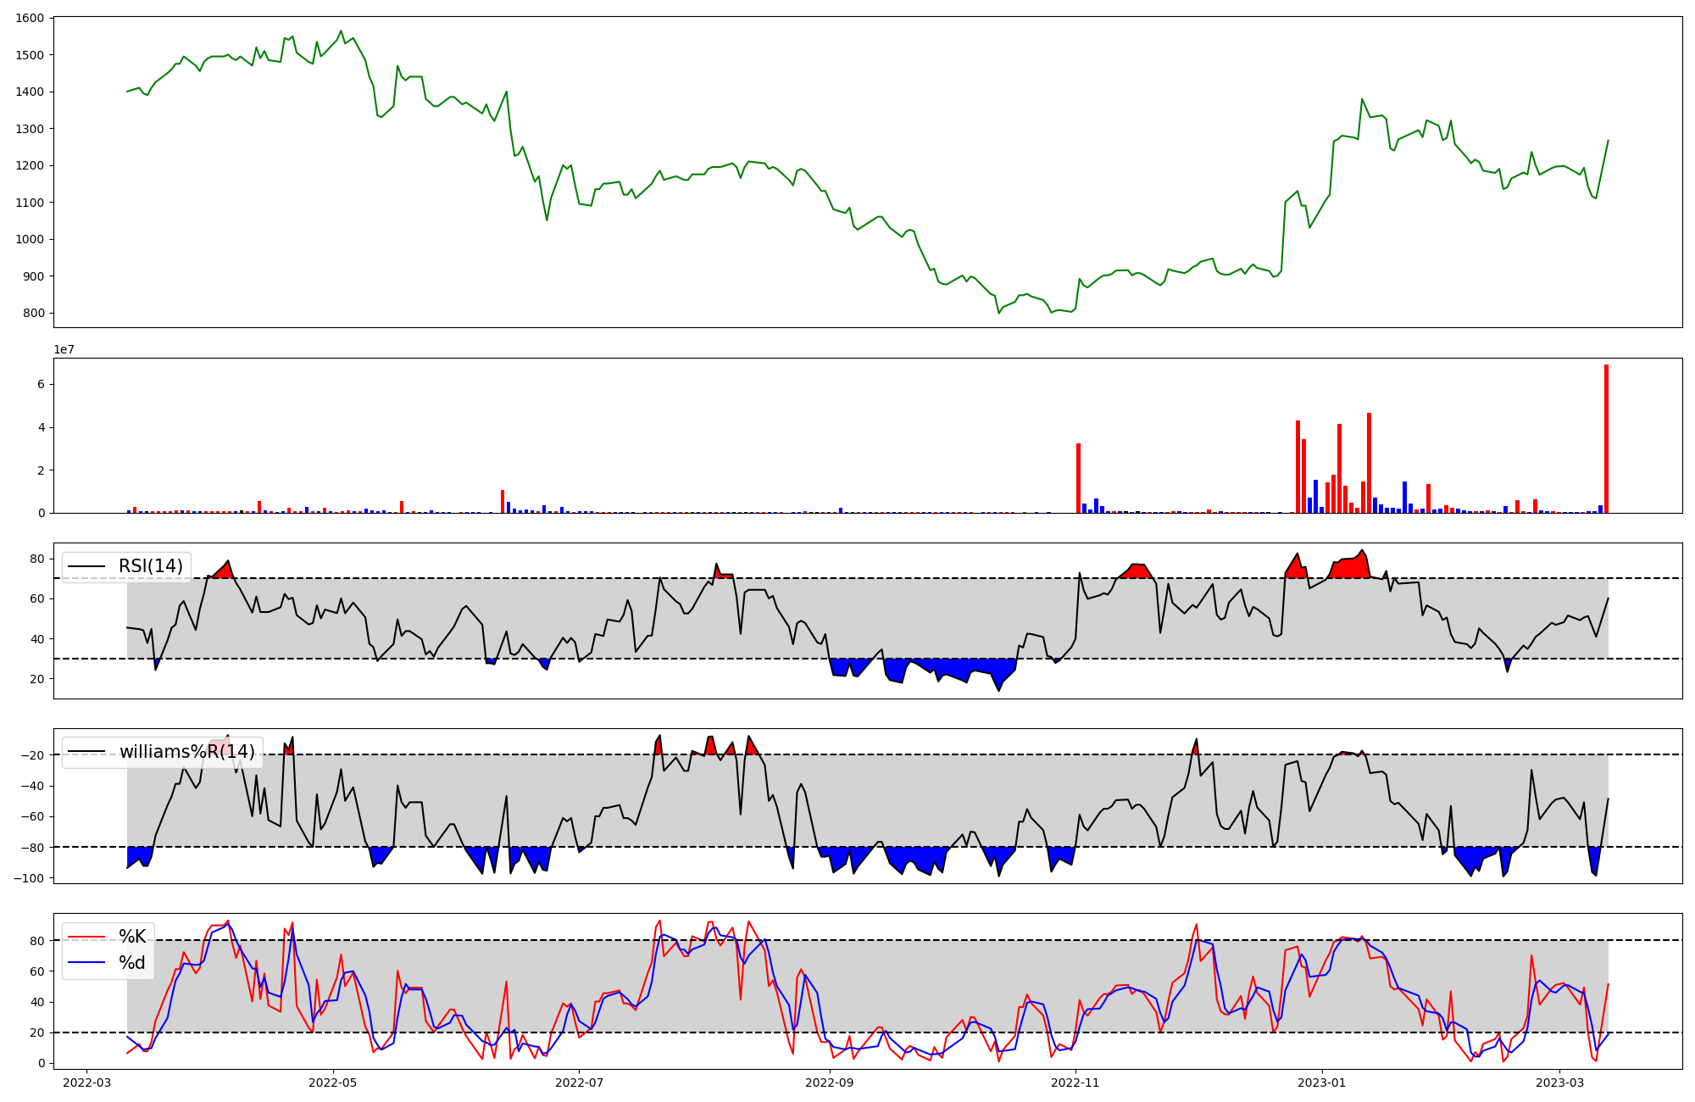The image size is (1695, 1102).
Task: Click the tallest red volume bar
Action: [x=1606, y=439]
